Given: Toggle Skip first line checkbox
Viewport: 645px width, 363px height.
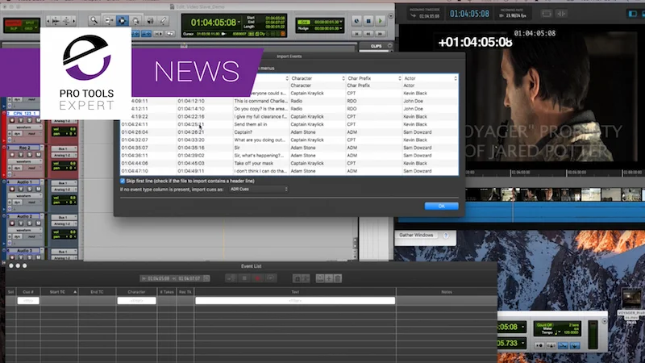Looking at the screenshot, I should [123, 181].
